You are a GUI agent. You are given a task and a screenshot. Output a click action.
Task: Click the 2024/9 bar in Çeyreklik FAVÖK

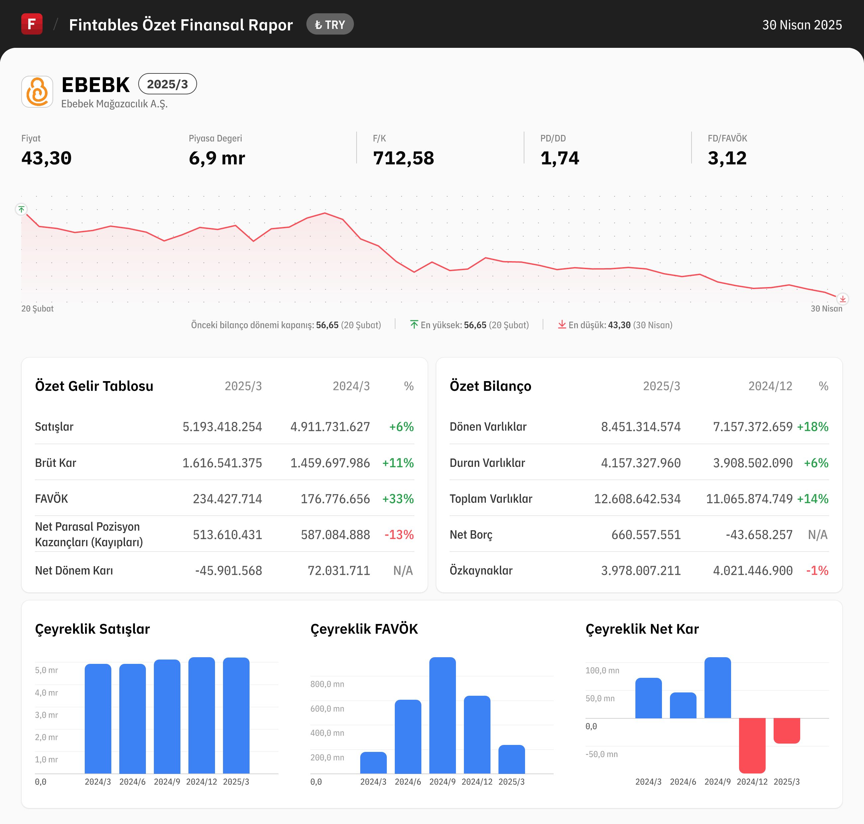442,715
